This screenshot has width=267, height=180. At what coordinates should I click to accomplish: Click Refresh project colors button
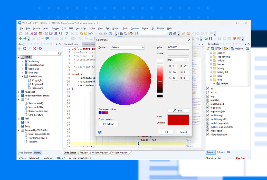tap(108, 124)
